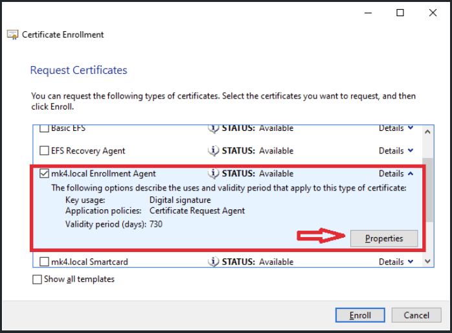This screenshot has height=333, width=452.
Task: Expand Details for mk4.local Smartcard
Action: tap(396, 262)
